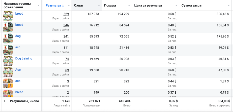Click the underlined 341 result value
233x112 pixels.
[66, 36]
